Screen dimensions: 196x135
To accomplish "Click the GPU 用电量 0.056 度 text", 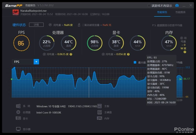I will (116, 54).
